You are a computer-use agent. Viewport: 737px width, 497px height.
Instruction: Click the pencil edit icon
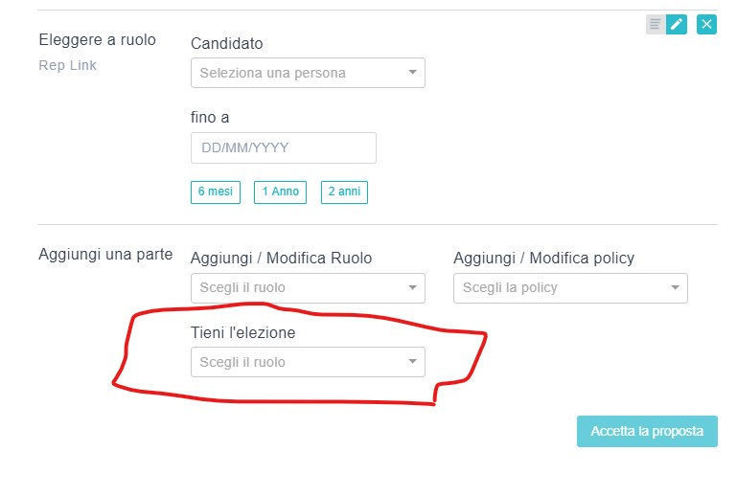tap(677, 25)
